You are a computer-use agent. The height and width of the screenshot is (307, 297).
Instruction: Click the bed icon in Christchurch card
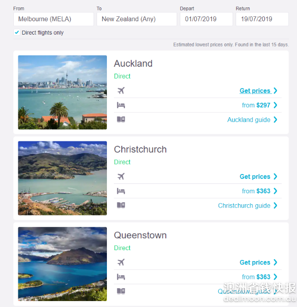point(121,191)
